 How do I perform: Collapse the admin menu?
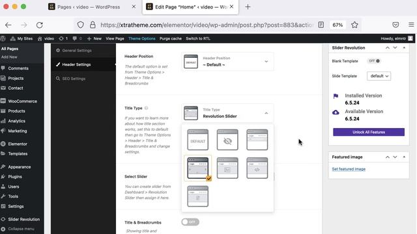[22, 229]
